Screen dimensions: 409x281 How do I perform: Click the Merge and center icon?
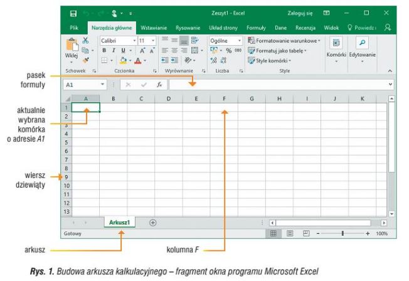tap(194, 50)
